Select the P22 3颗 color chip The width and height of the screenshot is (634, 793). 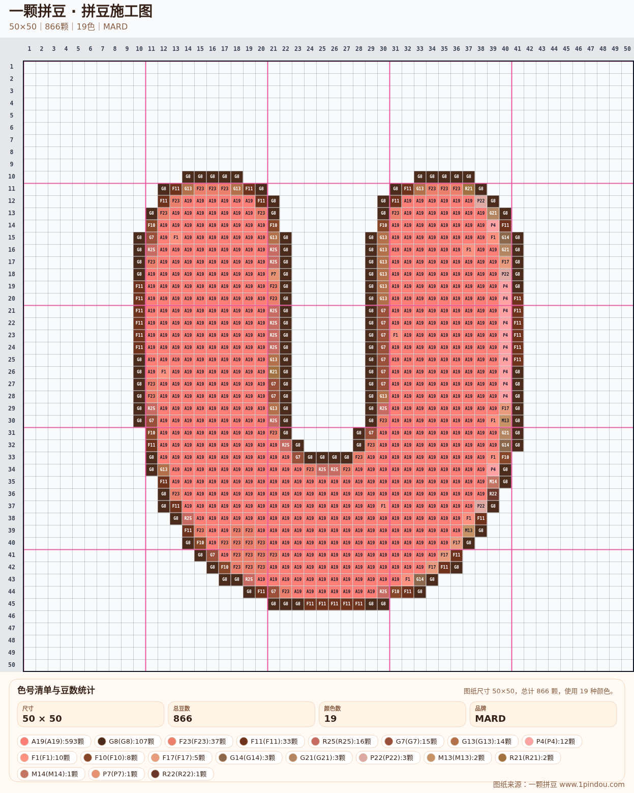pyautogui.click(x=388, y=757)
